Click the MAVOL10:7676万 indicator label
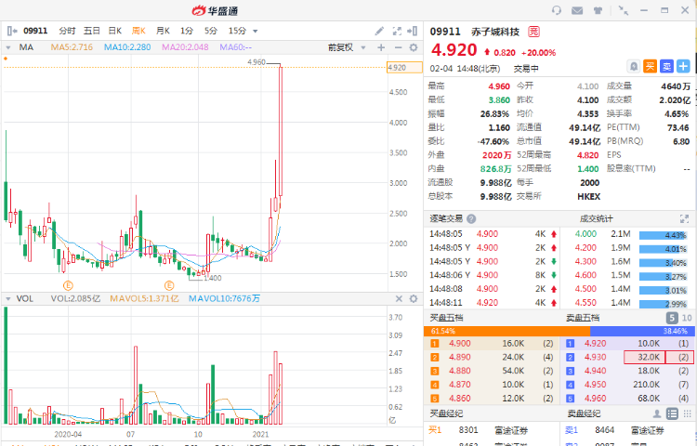Viewport: 697px width, 446px height. (x=224, y=298)
